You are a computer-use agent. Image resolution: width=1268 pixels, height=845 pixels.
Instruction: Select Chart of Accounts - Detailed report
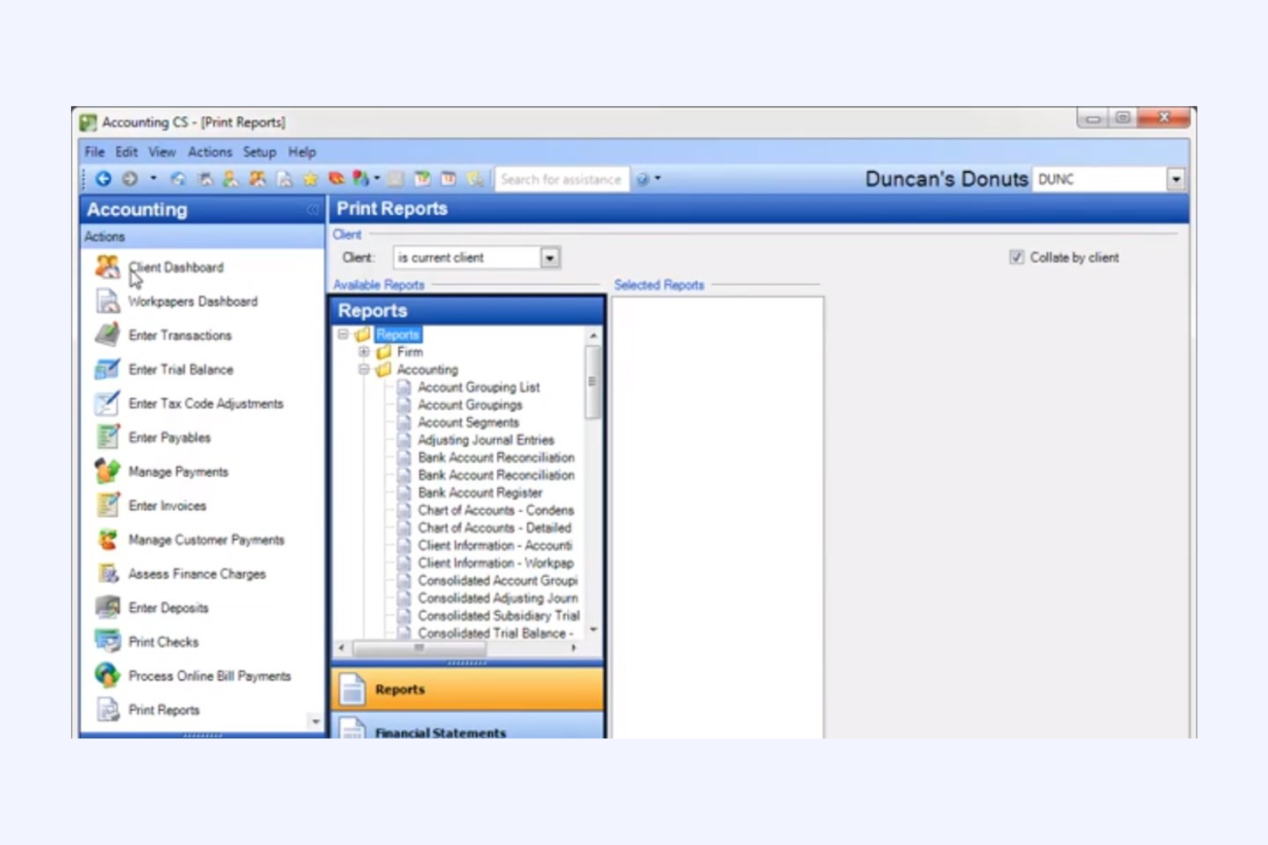[x=495, y=527]
